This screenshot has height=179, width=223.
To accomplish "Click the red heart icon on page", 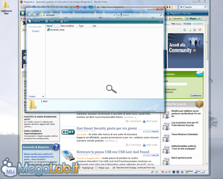I will click(200, 30).
